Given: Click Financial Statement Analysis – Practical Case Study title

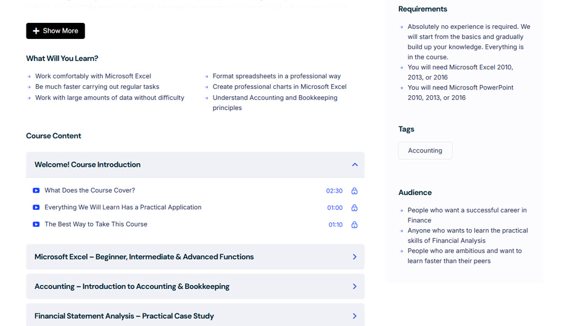Looking at the screenshot, I should pos(124,316).
